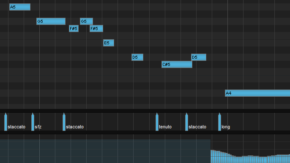Select the long A4 note
Image resolution: width=290 pixels, height=163 pixels.
click(257, 93)
